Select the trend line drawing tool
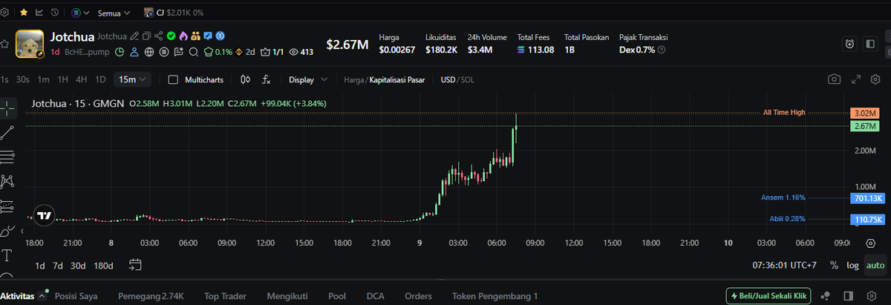The height and width of the screenshot is (305, 891). (7, 133)
